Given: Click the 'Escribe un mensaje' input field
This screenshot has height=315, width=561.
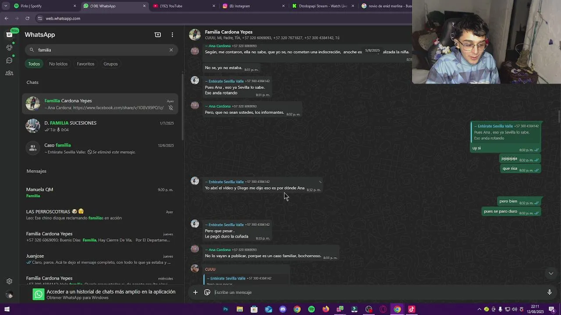Looking at the screenshot, I should coord(377,292).
